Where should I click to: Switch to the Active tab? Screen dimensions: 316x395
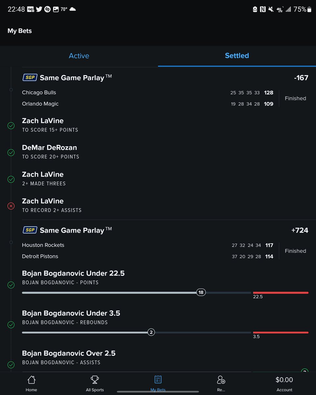tap(79, 56)
